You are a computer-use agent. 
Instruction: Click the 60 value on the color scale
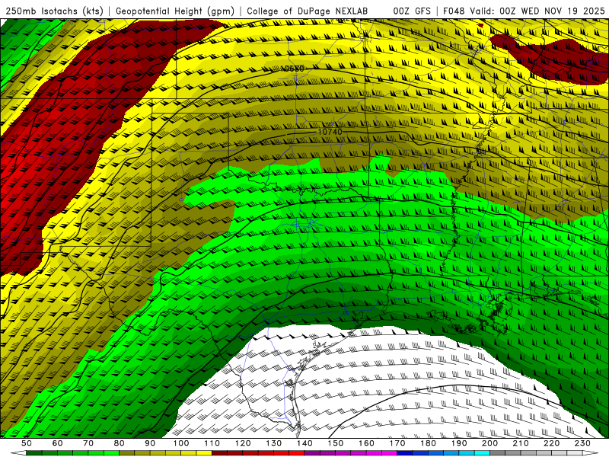click(58, 443)
